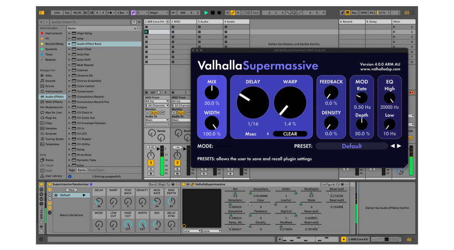
Task: Click the info view icon at bottom-left
Action: [41, 239]
